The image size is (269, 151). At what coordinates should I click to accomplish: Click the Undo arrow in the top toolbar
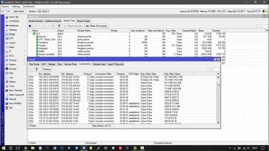(x=3, y=11)
